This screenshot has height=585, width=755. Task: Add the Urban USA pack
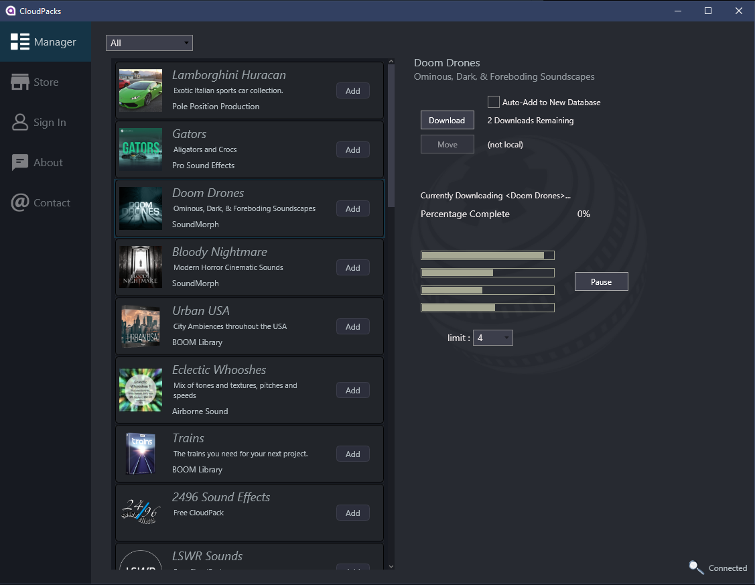tap(353, 326)
